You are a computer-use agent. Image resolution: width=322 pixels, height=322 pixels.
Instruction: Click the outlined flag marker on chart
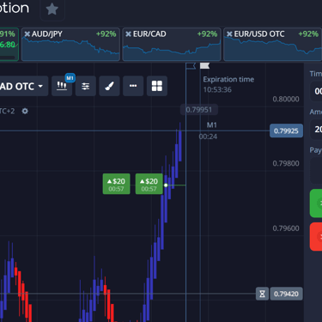tap(191, 66)
